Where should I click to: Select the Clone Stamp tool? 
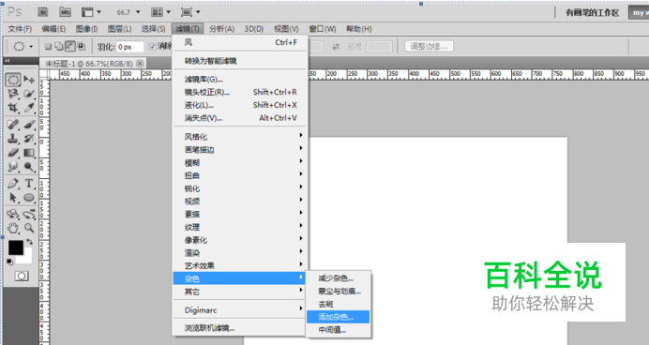point(13,138)
